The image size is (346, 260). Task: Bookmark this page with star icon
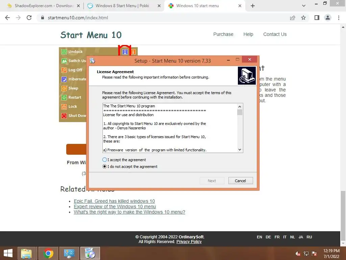(303, 18)
